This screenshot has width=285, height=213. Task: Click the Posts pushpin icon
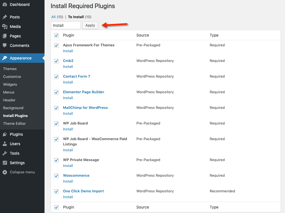coord(5,17)
